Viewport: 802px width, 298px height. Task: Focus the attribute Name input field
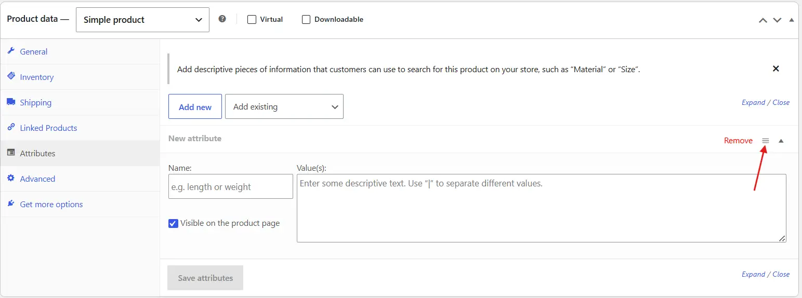[x=231, y=186]
